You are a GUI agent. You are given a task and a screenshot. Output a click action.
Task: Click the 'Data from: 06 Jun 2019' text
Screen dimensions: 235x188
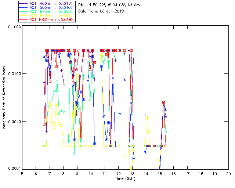click(101, 11)
